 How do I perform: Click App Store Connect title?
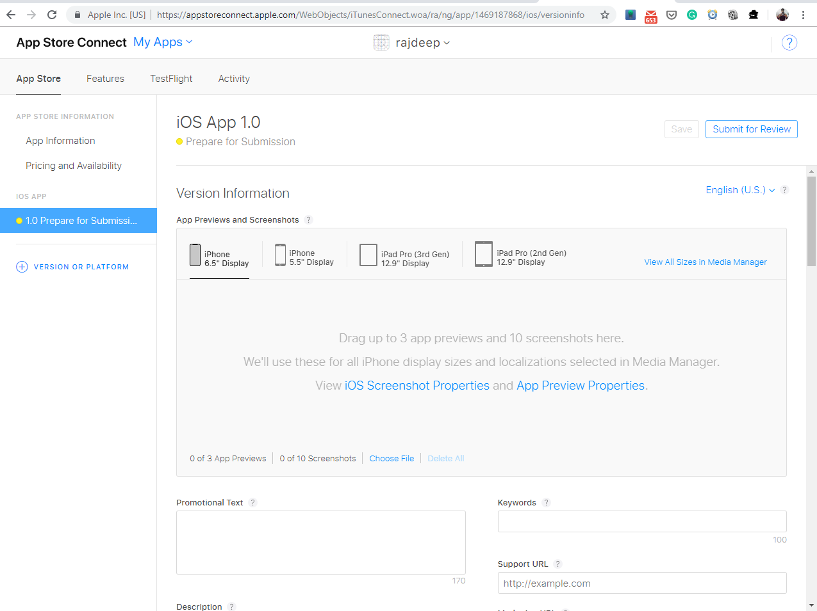point(71,42)
